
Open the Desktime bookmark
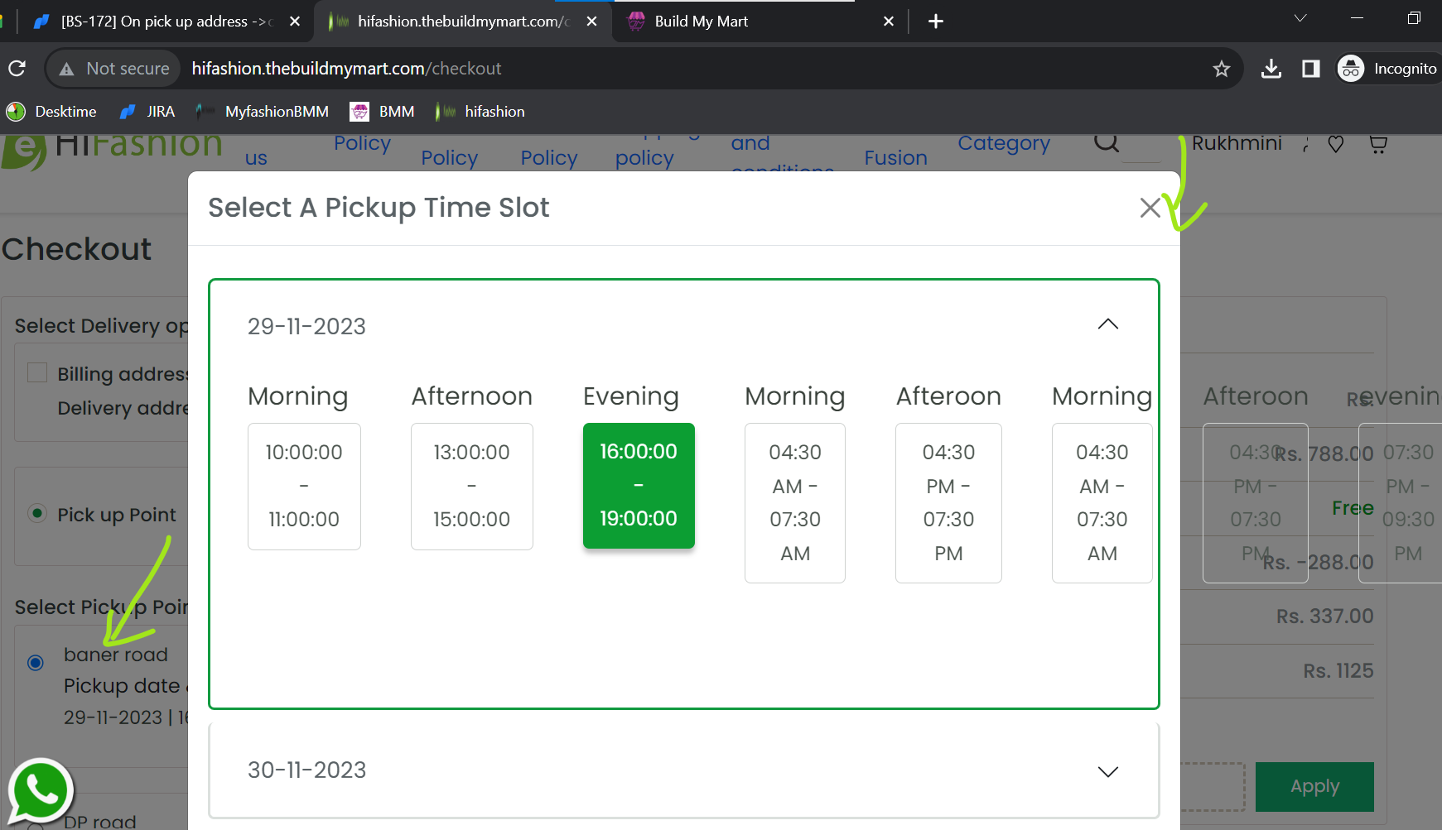pos(51,112)
